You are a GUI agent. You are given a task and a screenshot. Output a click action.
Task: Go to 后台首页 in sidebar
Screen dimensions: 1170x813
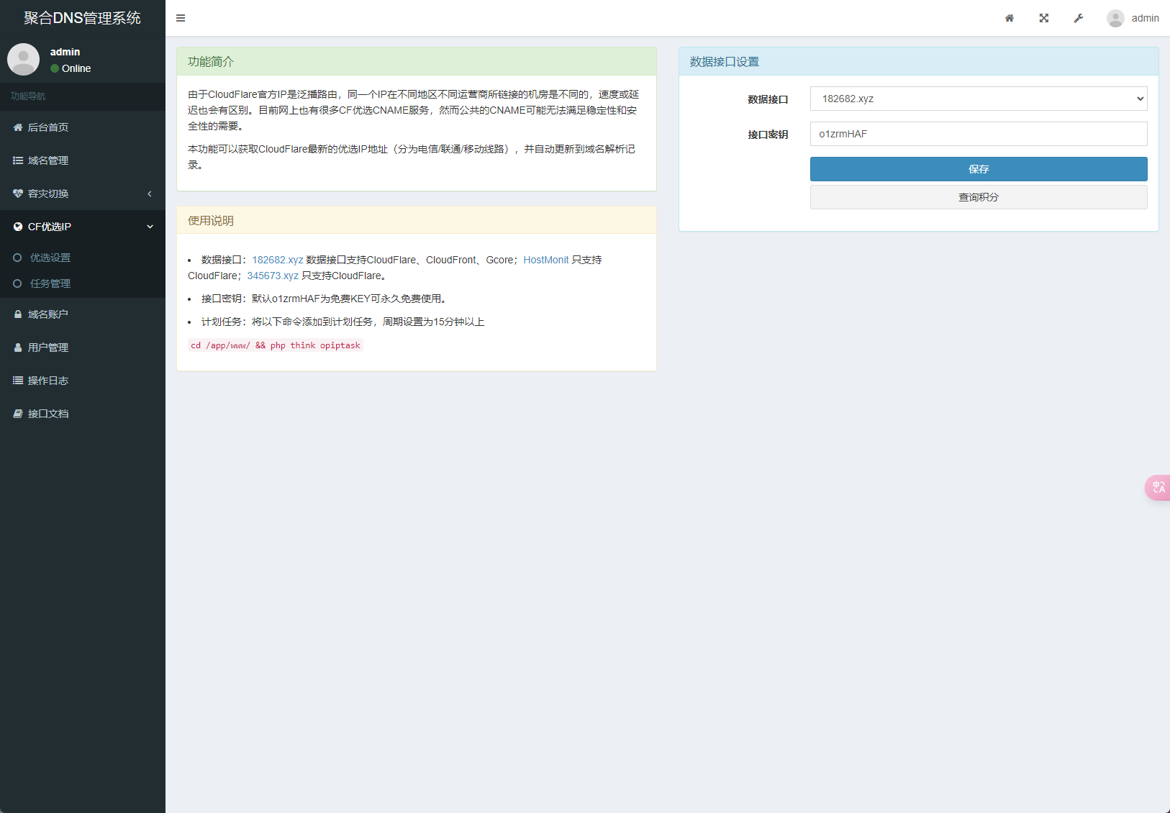coord(83,127)
